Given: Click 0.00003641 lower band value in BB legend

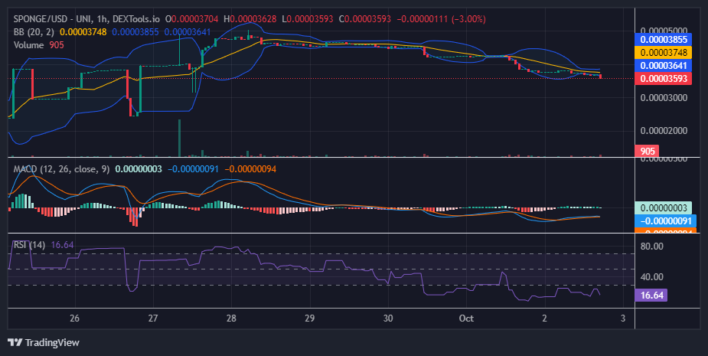Looking at the screenshot, I should pos(188,32).
